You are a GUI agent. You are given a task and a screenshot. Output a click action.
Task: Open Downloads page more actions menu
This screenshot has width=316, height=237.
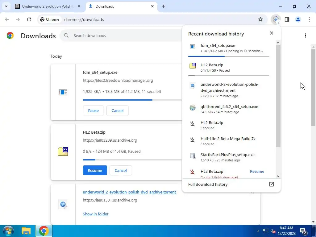tap(306, 36)
